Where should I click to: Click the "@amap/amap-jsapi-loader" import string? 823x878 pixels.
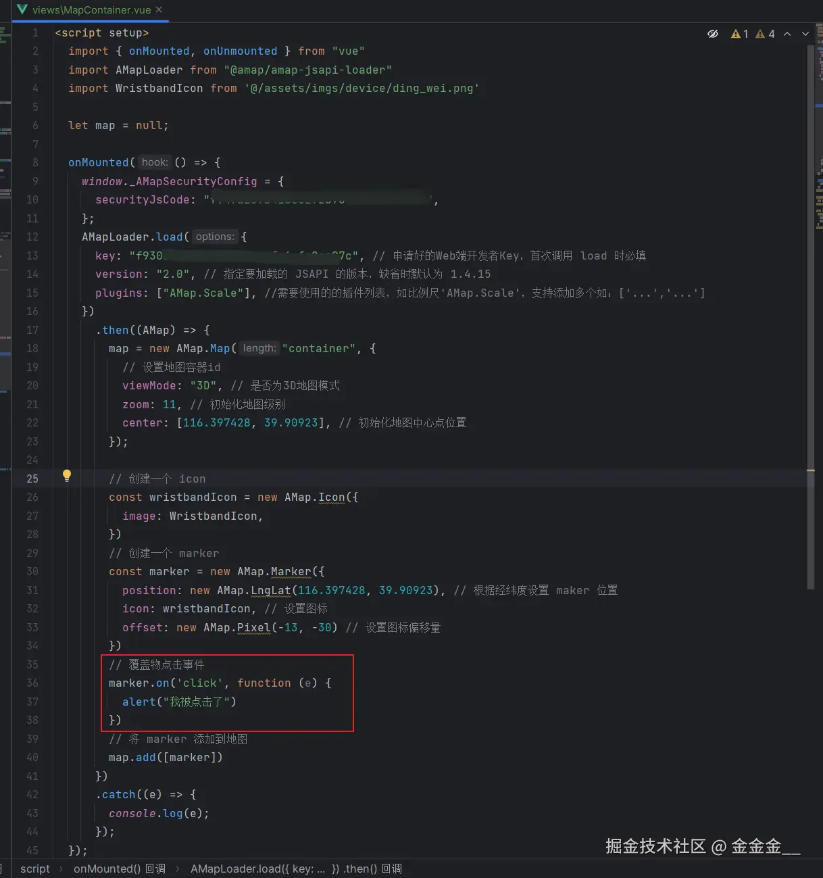coord(308,70)
